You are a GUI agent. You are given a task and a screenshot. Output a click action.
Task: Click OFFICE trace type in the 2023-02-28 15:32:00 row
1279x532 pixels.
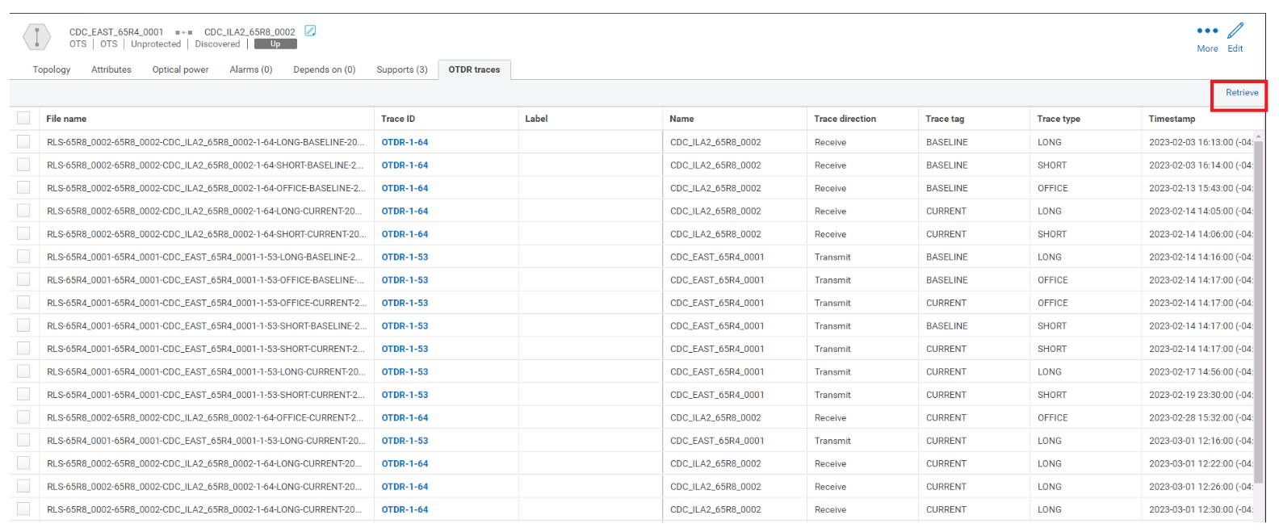[1053, 417]
